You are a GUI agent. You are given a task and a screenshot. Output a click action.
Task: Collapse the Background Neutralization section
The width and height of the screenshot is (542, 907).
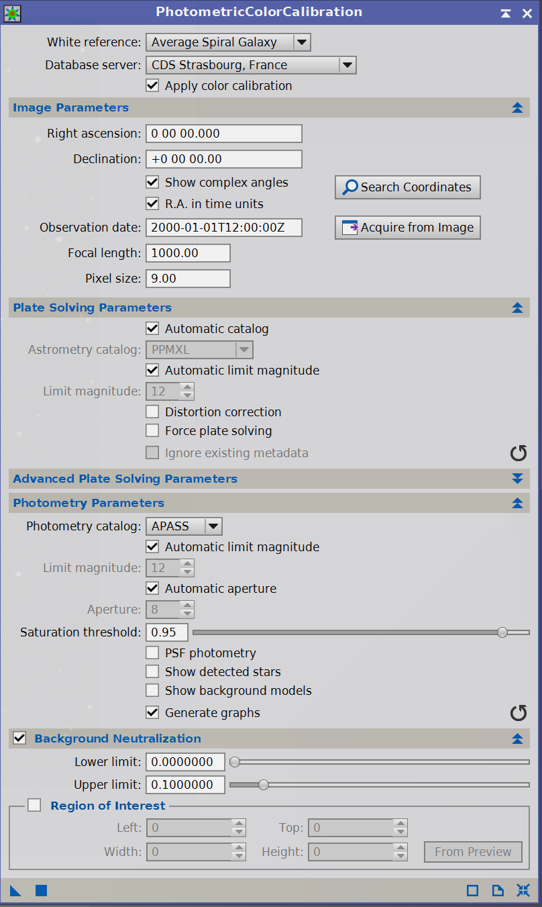click(517, 738)
